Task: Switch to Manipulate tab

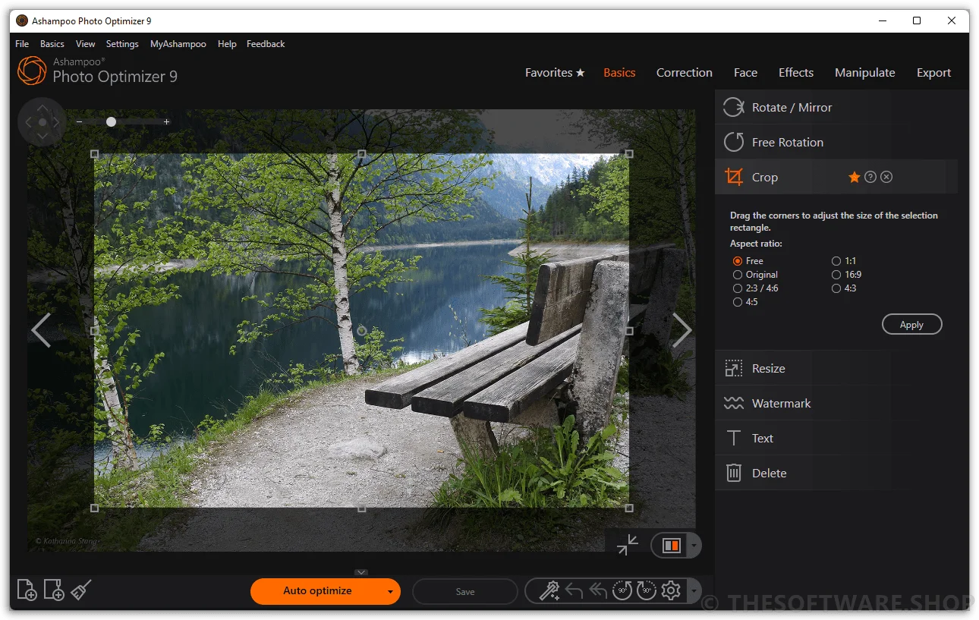Action: pos(865,73)
